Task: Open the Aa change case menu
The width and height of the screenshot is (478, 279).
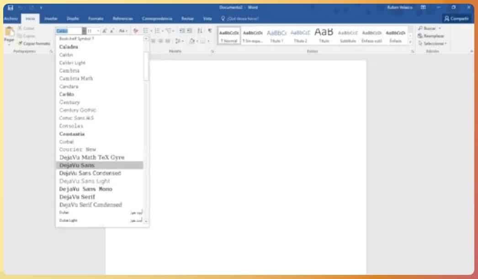Action: coord(123,31)
